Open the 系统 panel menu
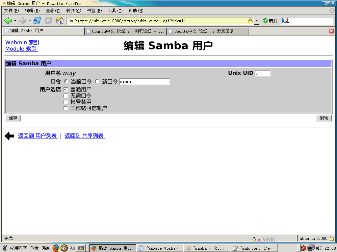The image size is (337, 252). 46,248
